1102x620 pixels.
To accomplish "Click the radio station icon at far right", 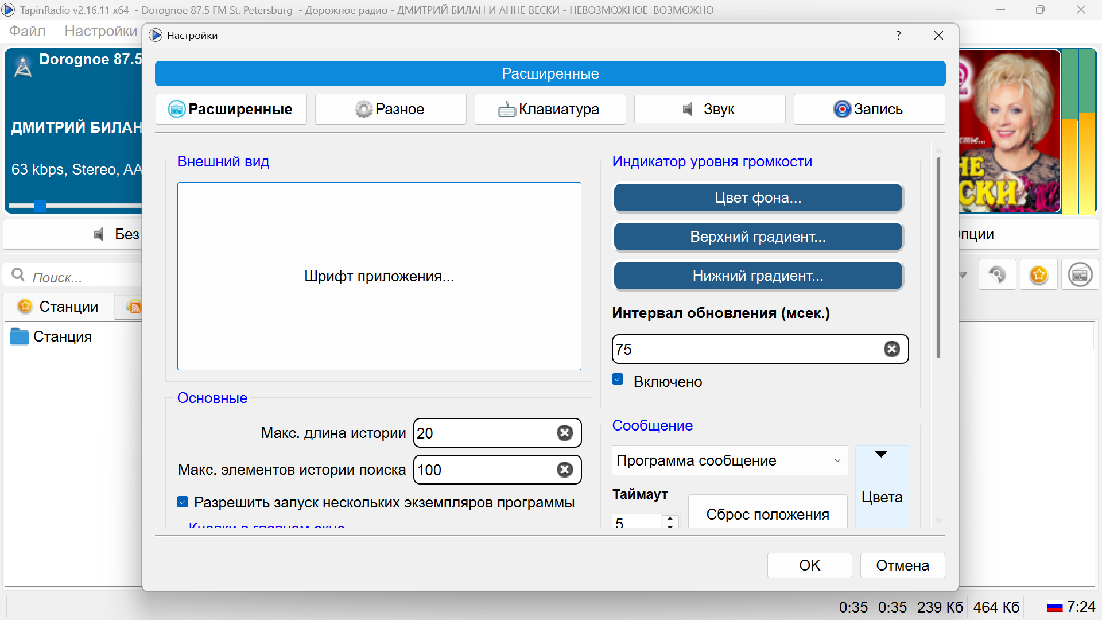I will (x=1080, y=275).
